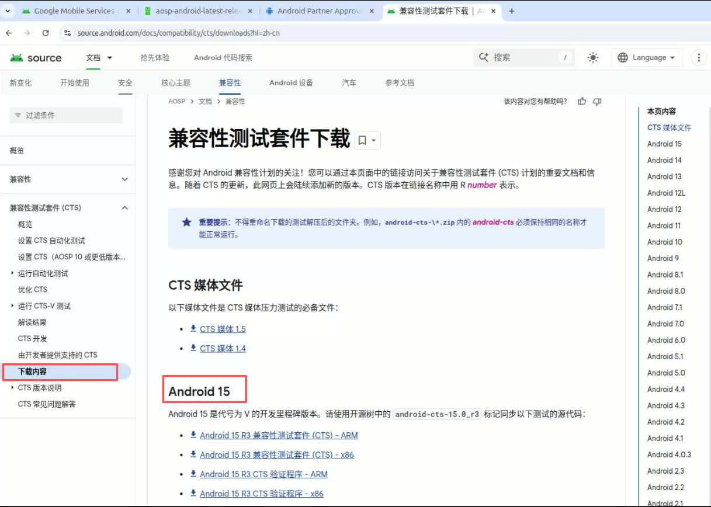Open the bookmark dropdown beside page title

click(368, 140)
